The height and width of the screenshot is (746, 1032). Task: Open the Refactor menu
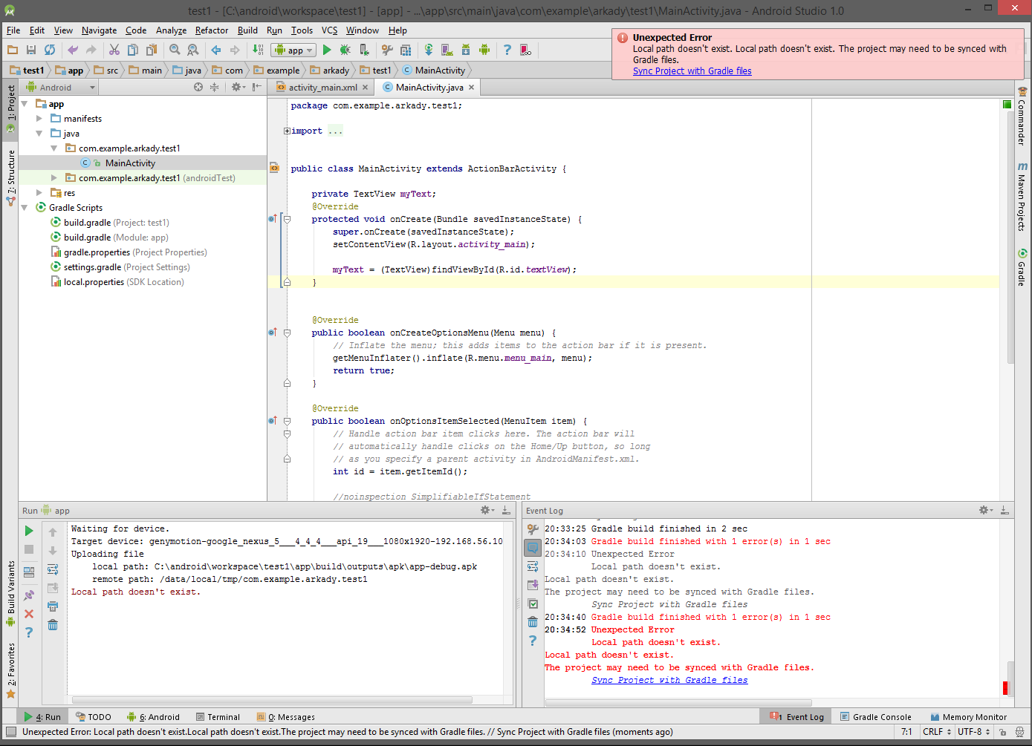pos(212,30)
